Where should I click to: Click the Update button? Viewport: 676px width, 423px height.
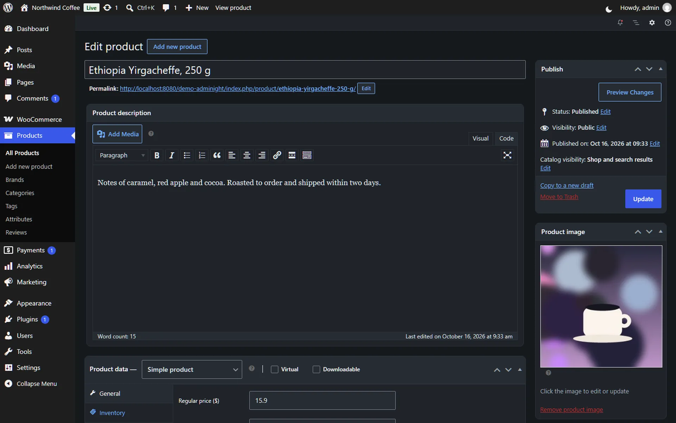[643, 199]
